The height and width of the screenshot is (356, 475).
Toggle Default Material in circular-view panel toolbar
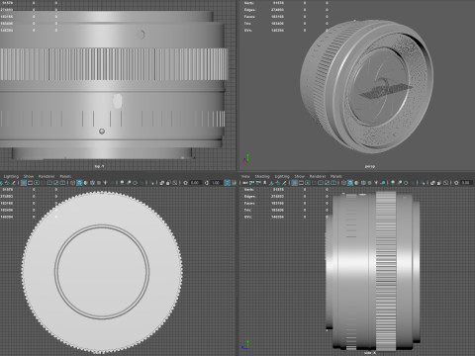point(86,182)
